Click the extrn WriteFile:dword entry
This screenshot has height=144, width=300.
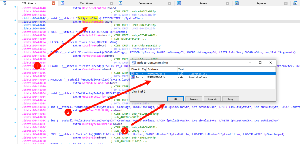tap(90, 138)
